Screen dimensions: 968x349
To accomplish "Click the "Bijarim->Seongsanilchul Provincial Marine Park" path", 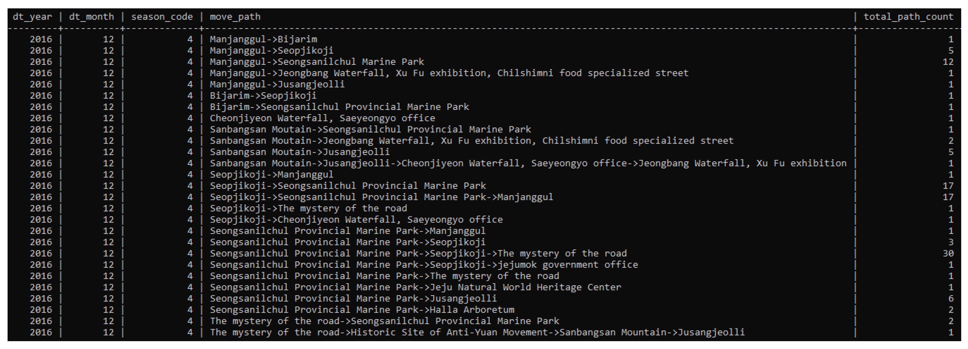I will coord(339,107).
